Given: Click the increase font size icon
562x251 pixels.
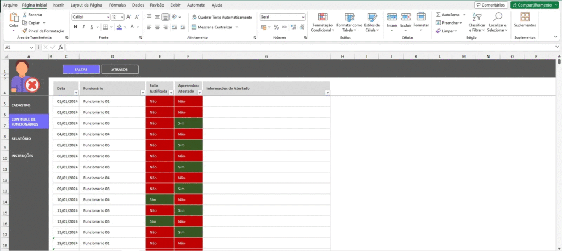Looking at the screenshot, I should [x=130, y=17].
